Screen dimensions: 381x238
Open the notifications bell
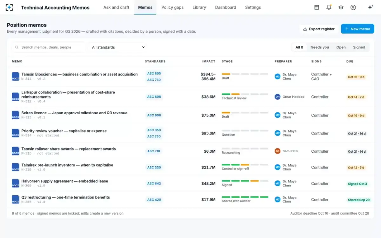[329, 7]
